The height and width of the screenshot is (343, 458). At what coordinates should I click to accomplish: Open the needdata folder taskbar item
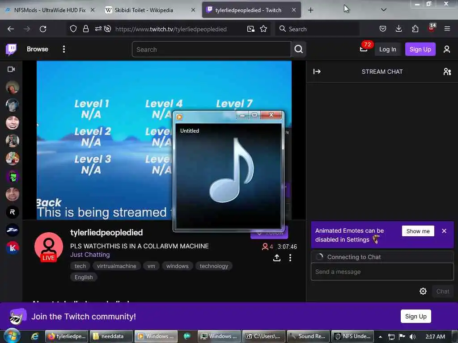pyautogui.click(x=111, y=336)
